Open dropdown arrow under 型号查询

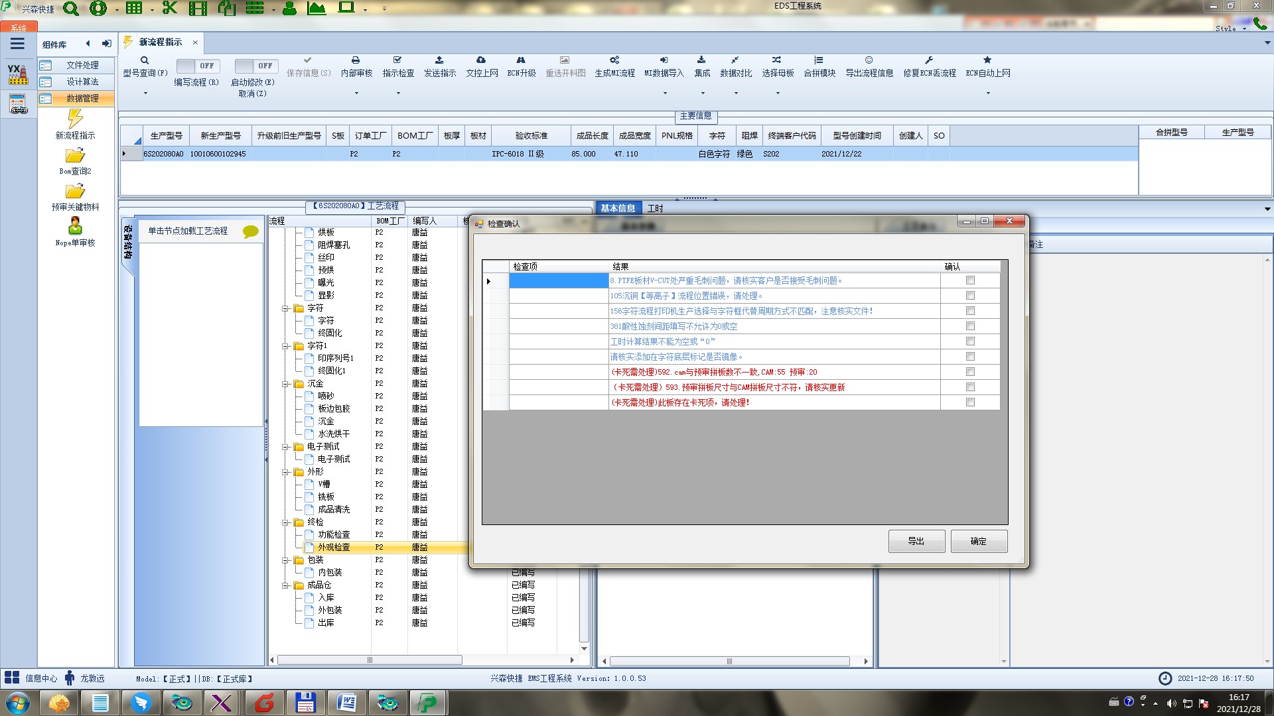coord(145,93)
